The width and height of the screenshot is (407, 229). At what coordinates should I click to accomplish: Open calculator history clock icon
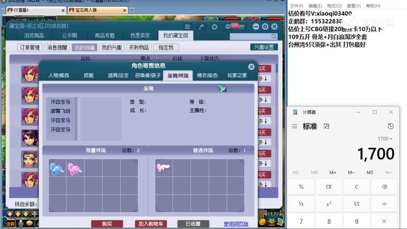pyautogui.click(x=390, y=126)
